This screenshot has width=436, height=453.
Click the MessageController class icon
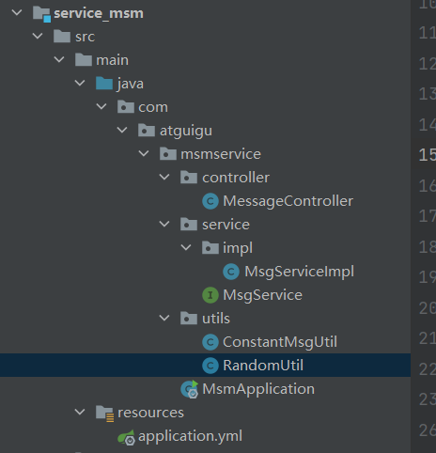pyautogui.click(x=210, y=201)
